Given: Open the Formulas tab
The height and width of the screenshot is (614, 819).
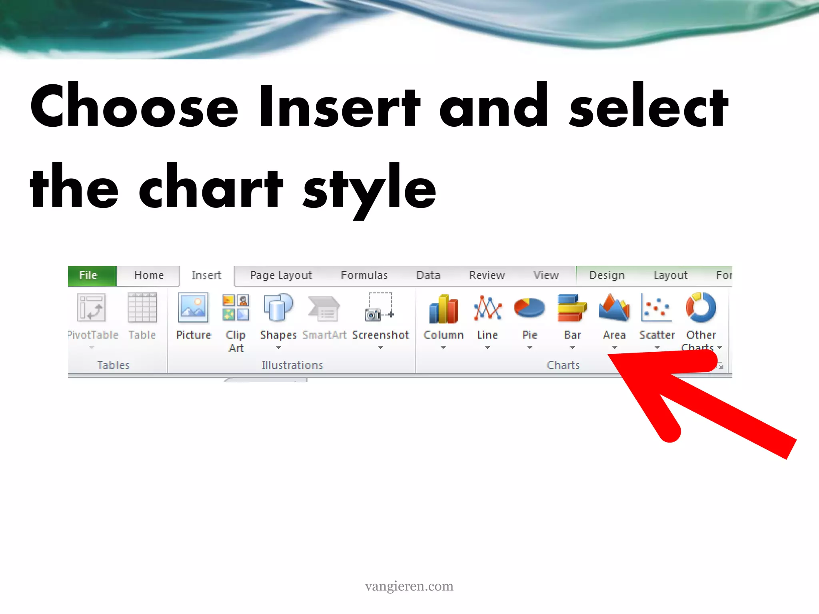Looking at the screenshot, I should (364, 276).
